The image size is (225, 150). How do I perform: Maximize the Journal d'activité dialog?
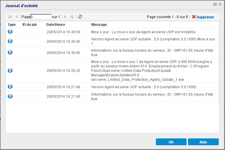tap(215, 4)
